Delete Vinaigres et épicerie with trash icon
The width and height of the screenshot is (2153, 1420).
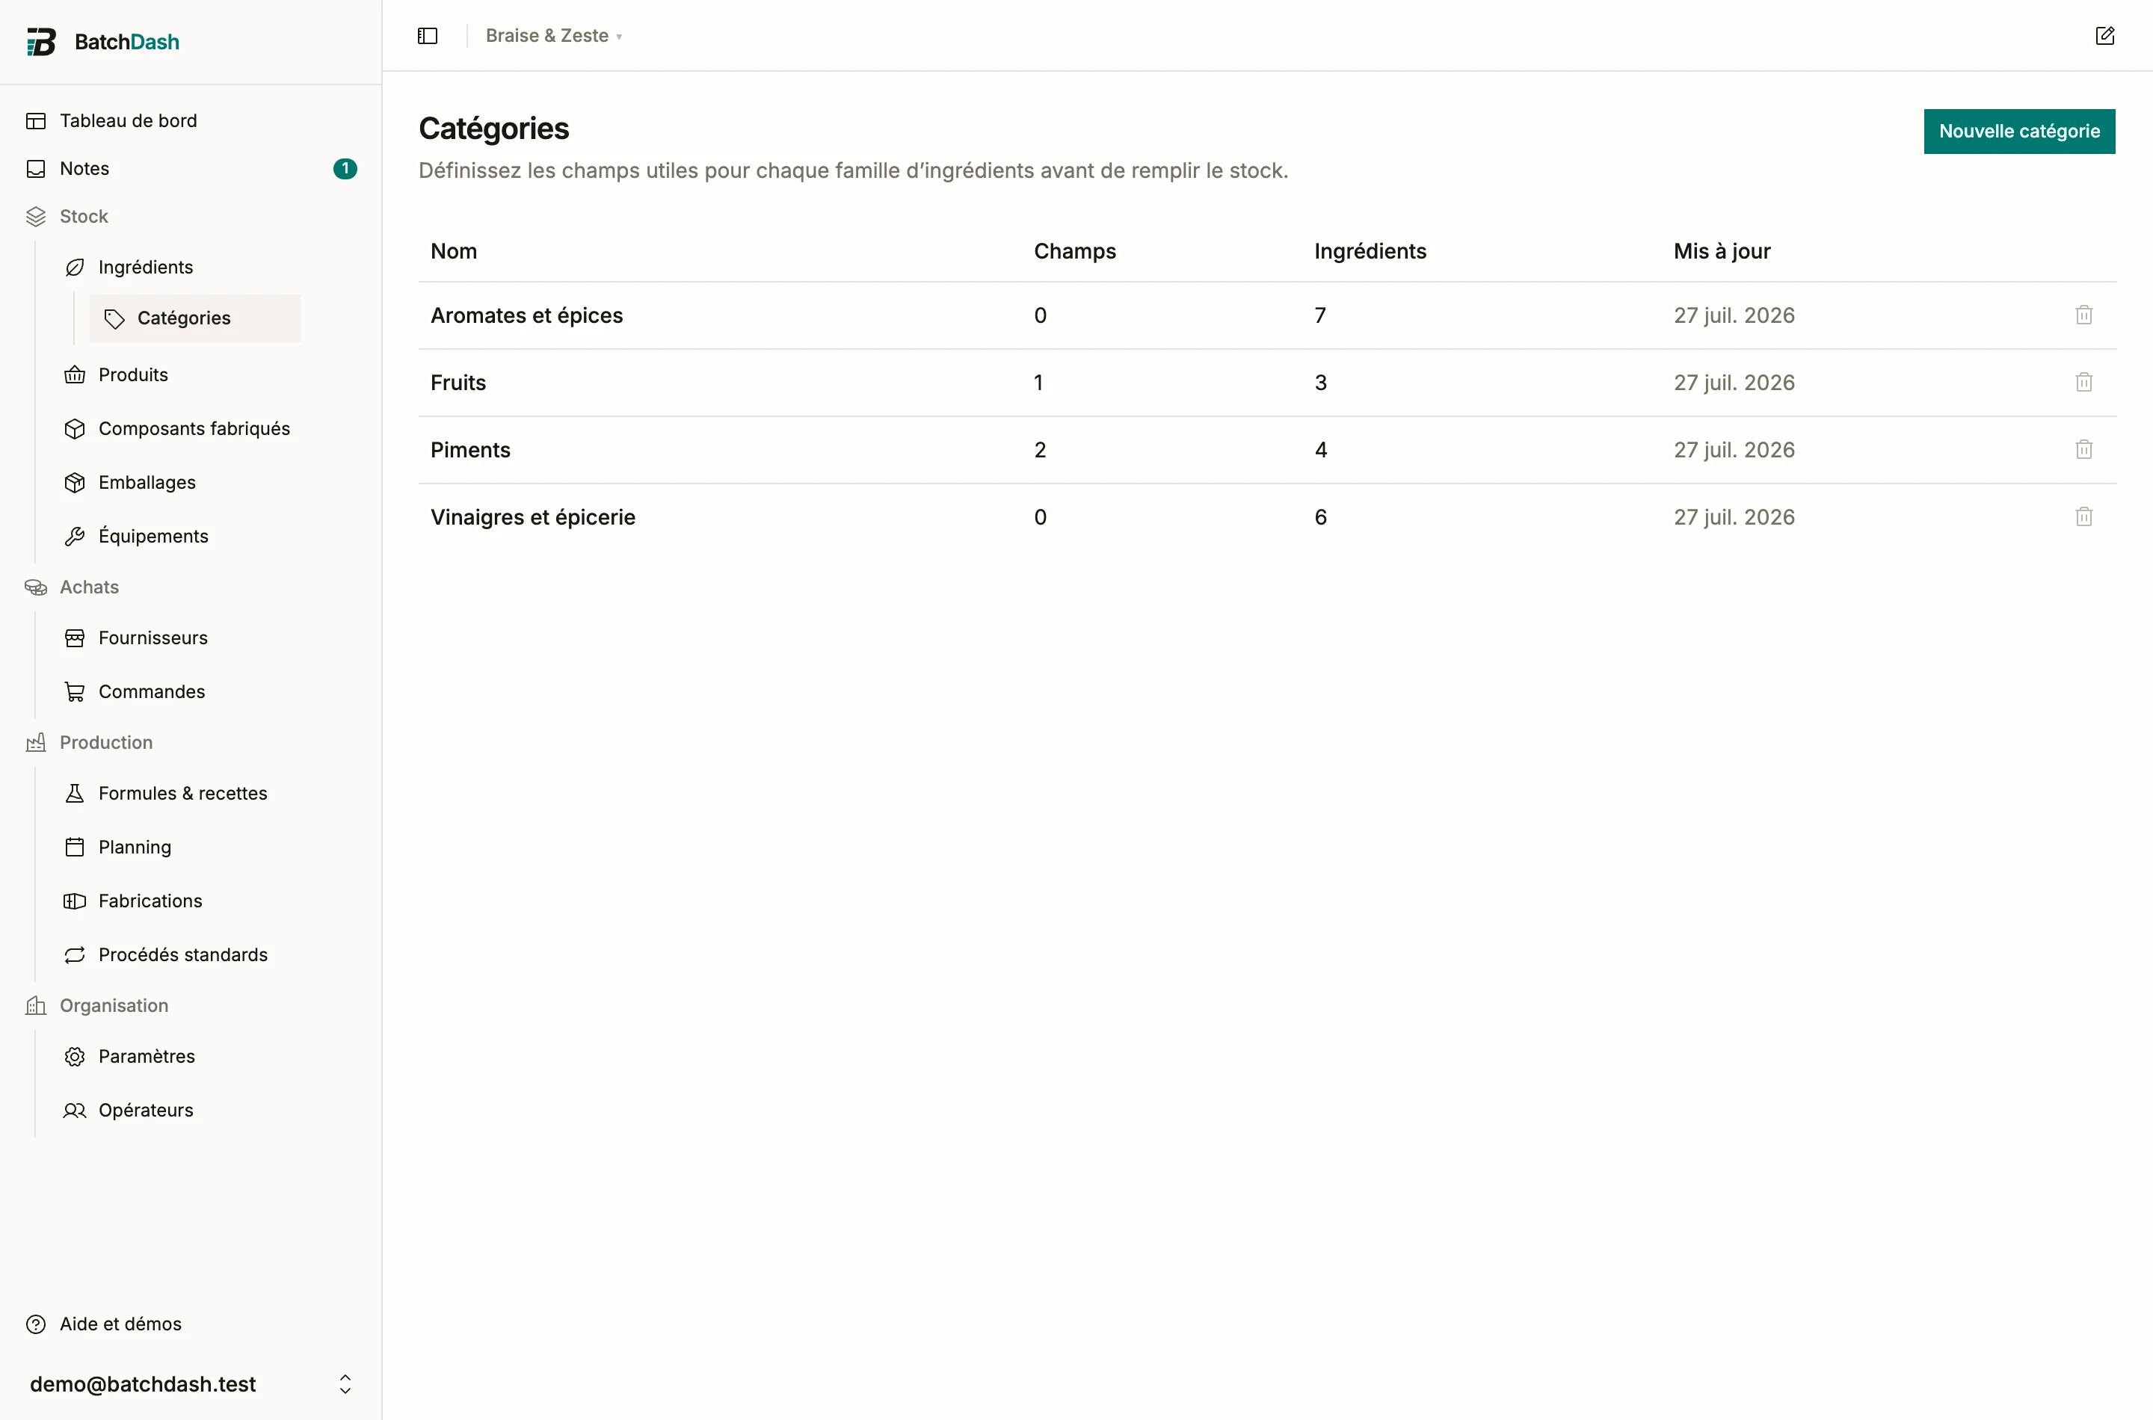tap(2083, 517)
